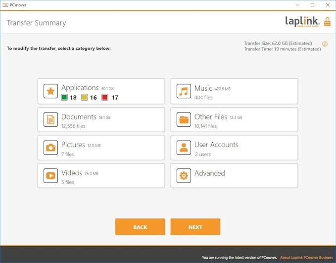Maximize the PCmover window
The height and width of the screenshot is (263, 336).
pyautogui.click(x=312, y=5)
